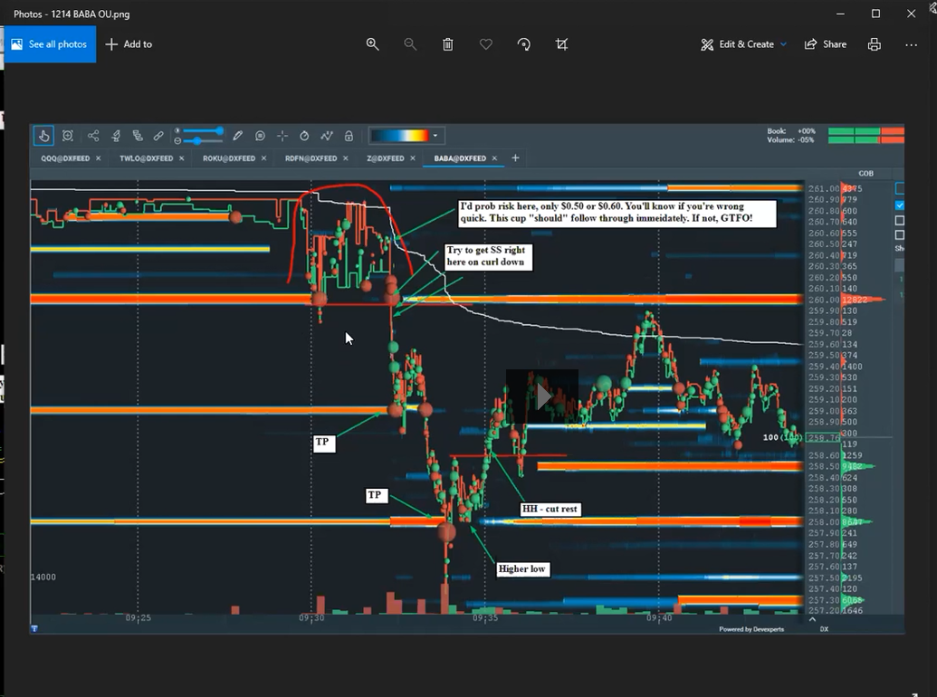This screenshot has width=937, height=697.
Task: Click the 257.30 price level row
Action: (837, 599)
